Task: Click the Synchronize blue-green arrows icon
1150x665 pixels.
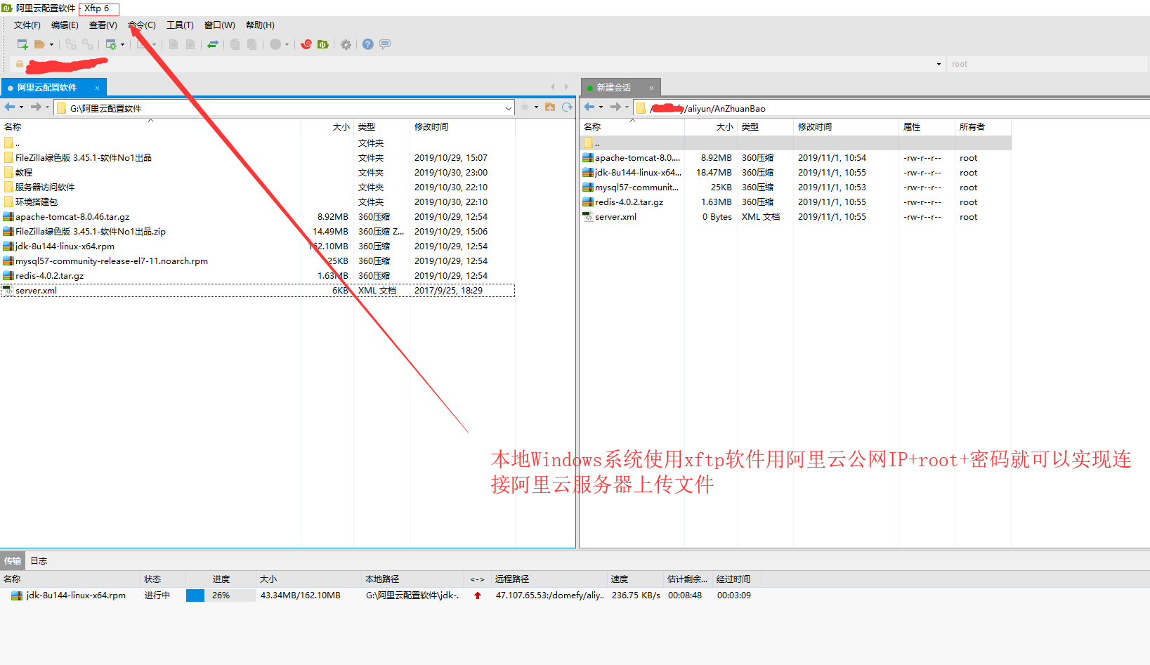Action: click(213, 44)
